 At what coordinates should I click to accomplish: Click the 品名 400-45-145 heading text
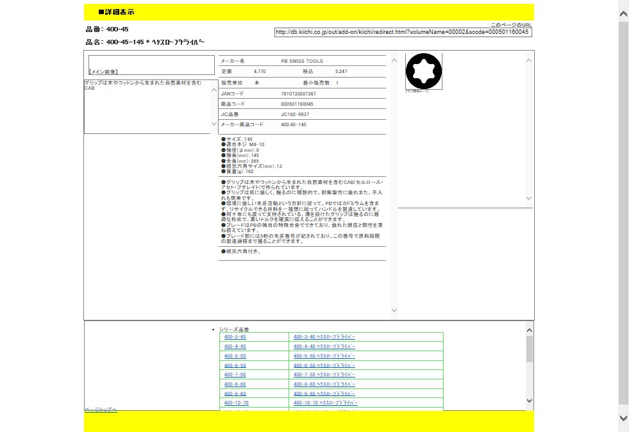click(145, 42)
